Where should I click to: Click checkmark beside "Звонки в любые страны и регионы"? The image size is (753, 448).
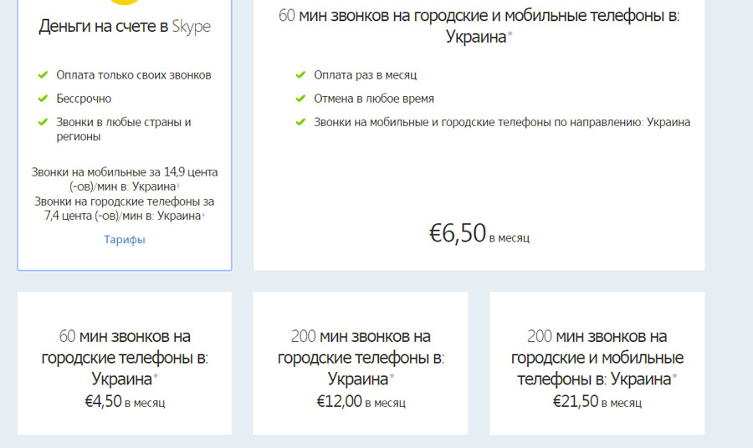43,122
